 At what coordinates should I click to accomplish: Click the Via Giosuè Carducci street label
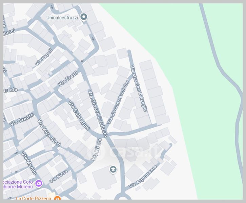(98, 114)
